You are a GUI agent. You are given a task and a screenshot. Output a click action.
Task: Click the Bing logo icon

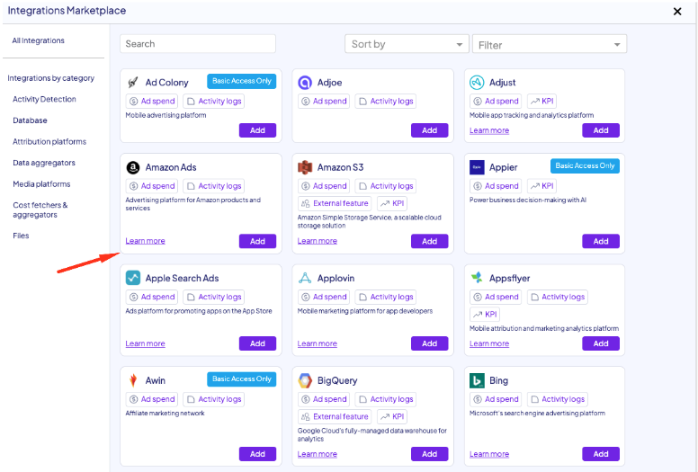tap(477, 380)
